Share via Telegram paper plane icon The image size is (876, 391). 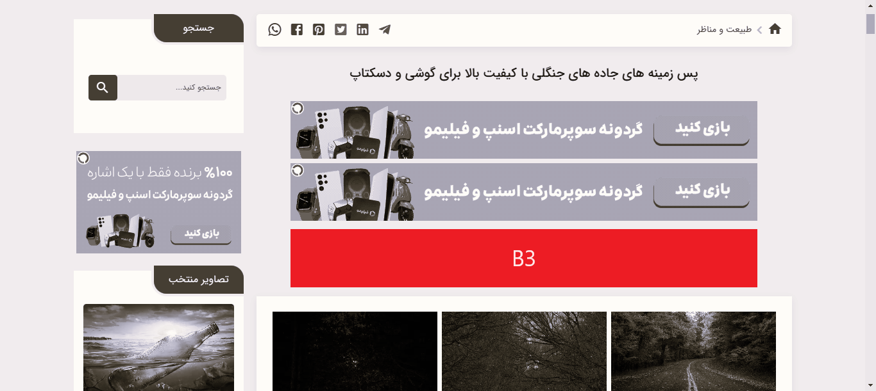point(385,29)
